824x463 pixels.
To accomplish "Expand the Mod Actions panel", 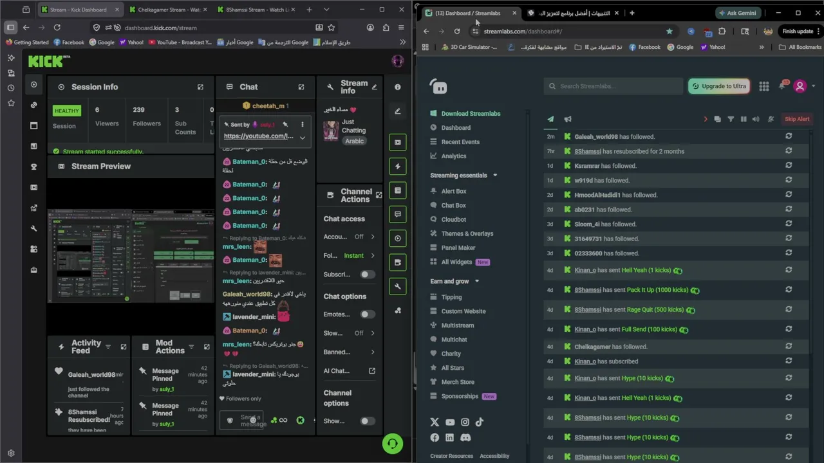I will coord(207,347).
